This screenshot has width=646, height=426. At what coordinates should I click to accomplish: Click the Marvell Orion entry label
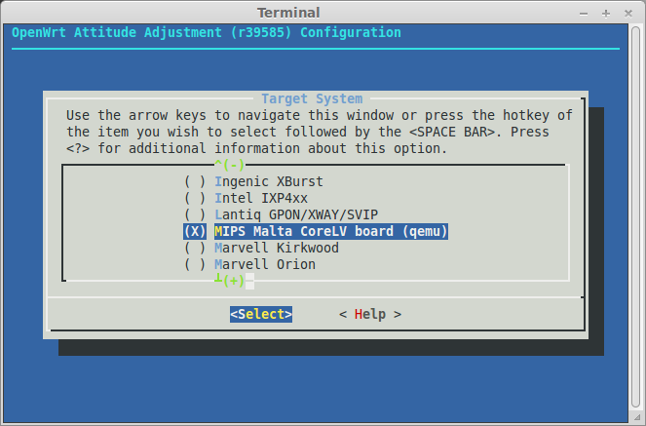[265, 264]
